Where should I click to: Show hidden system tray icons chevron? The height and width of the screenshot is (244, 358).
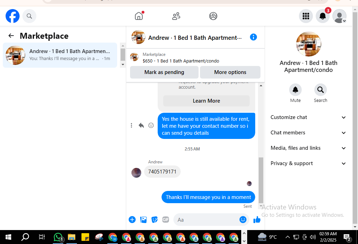click(288, 237)
